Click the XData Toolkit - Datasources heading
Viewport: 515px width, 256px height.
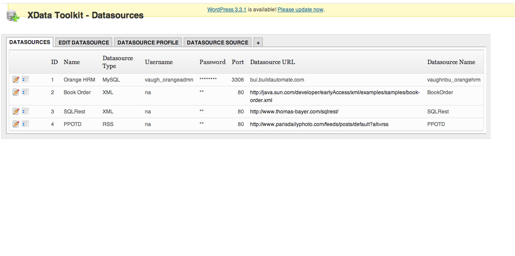click(86, 15)
